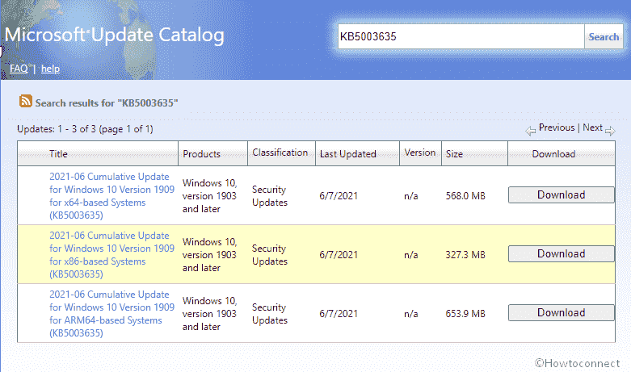Click the KB5003635 search input field
Screen dimensions: 631x372
(461, 36)
